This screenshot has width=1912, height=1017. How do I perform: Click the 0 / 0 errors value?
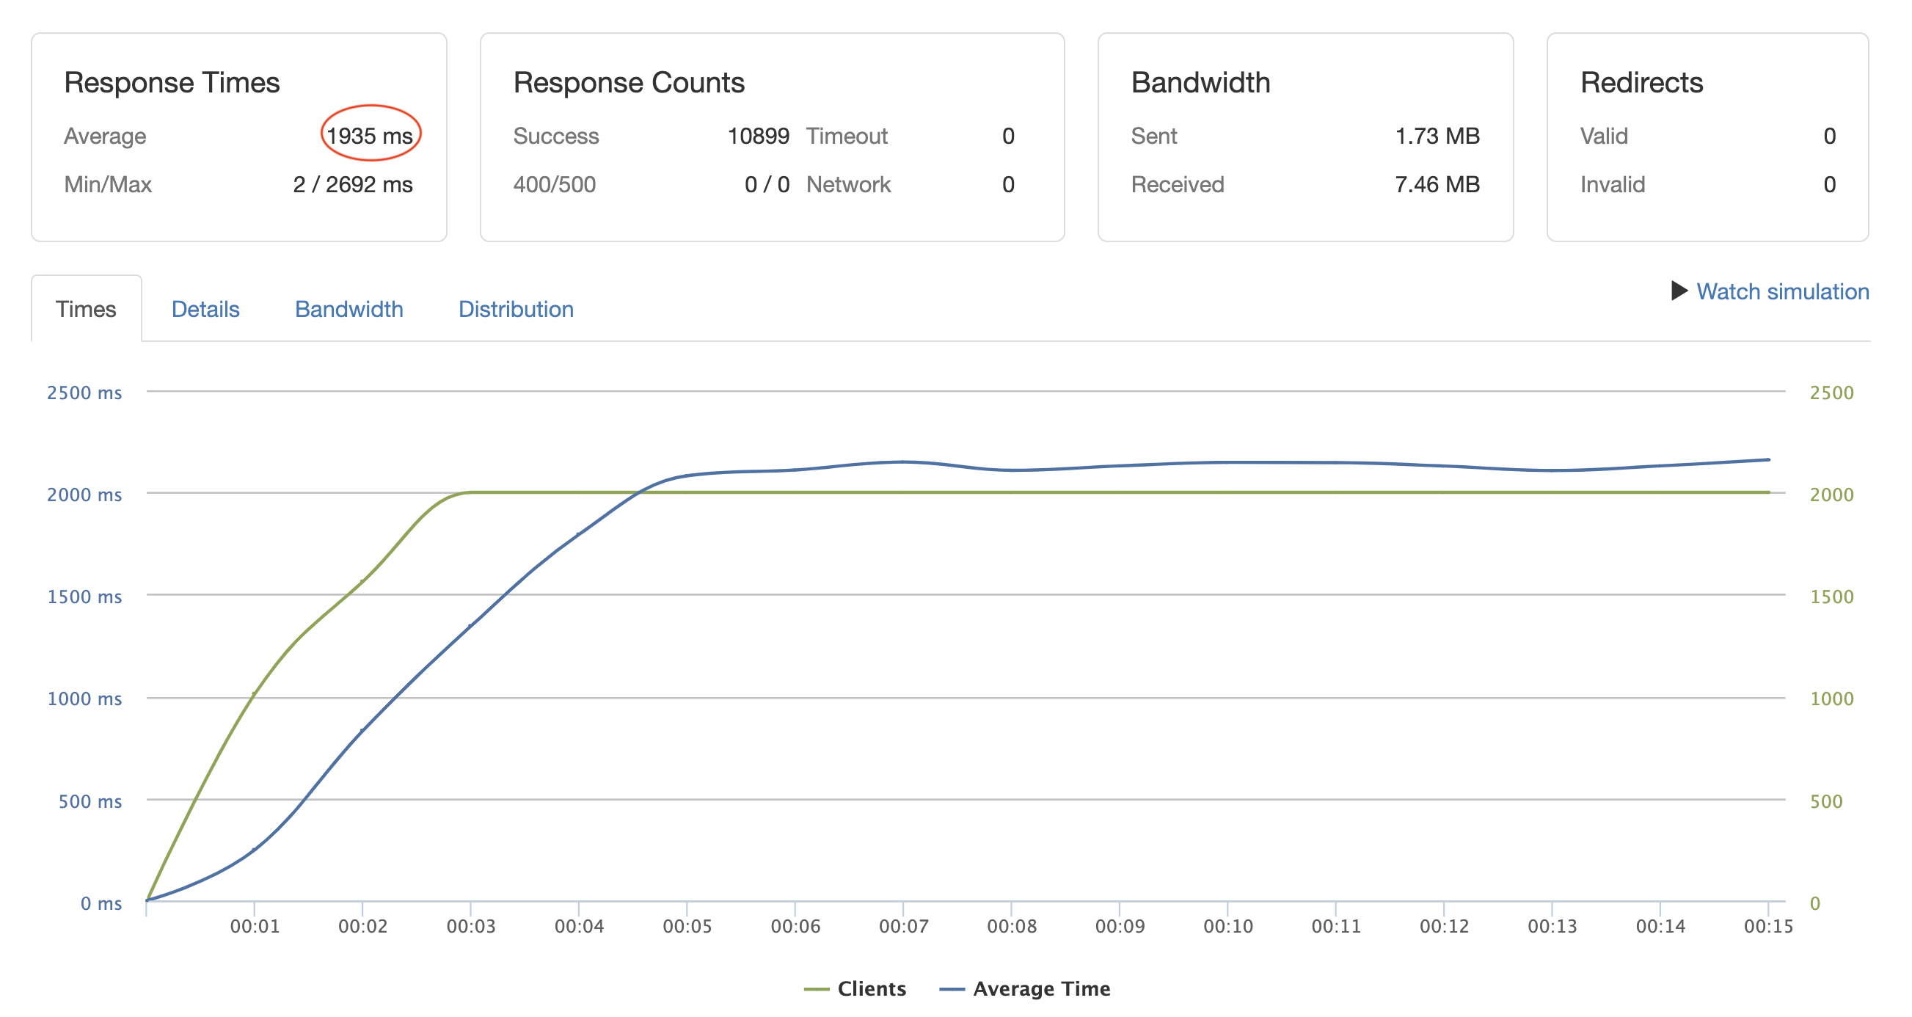coord(767,184)
